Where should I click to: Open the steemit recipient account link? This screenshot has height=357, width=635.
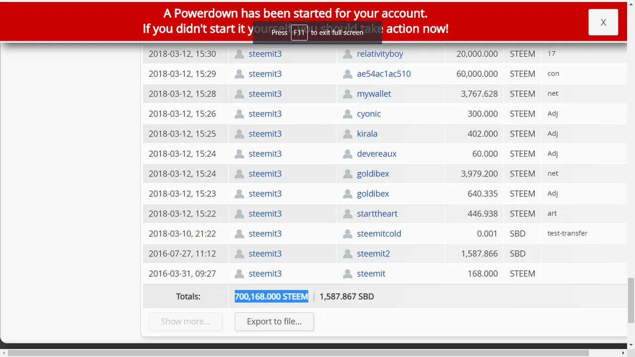pyautogui.click(x=371, y=274)
